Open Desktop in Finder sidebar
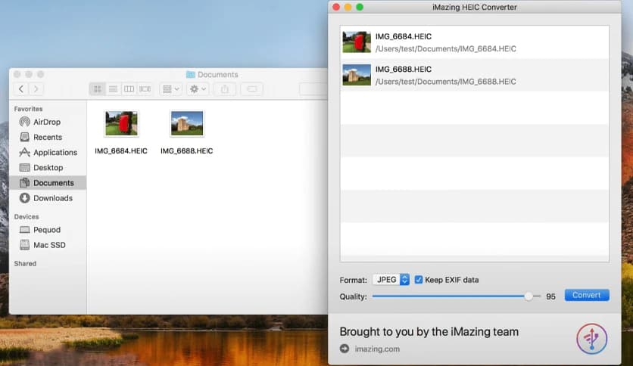The height and width of the screenshot is (366, 633). (47, 167)
